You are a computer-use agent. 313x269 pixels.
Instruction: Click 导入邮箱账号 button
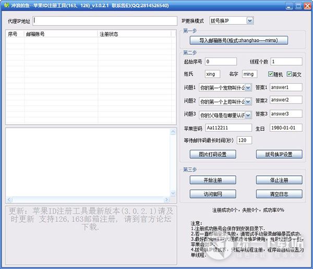239,40
